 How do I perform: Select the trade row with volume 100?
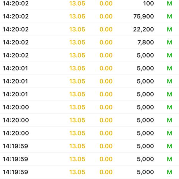[89, 3]
